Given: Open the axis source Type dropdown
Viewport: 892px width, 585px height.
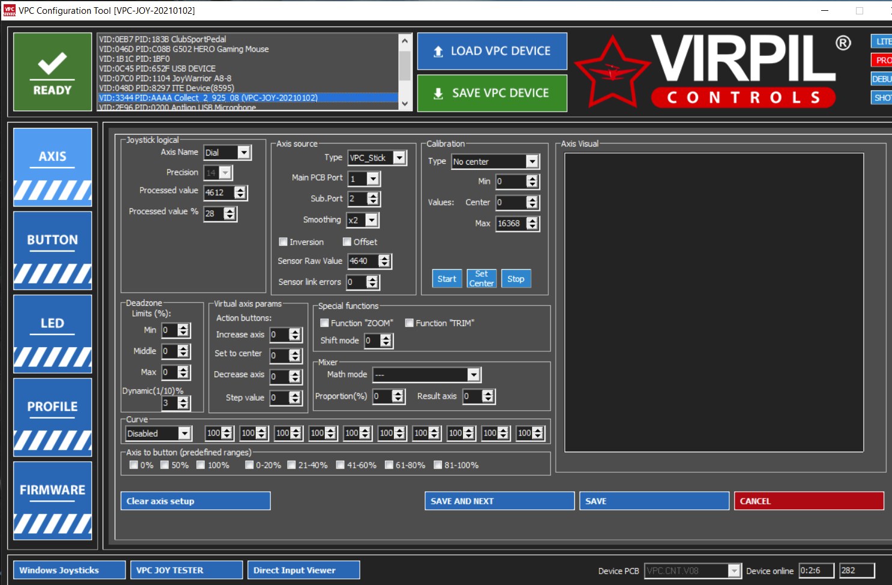Looking at the screenshot, I should [399, 158].
